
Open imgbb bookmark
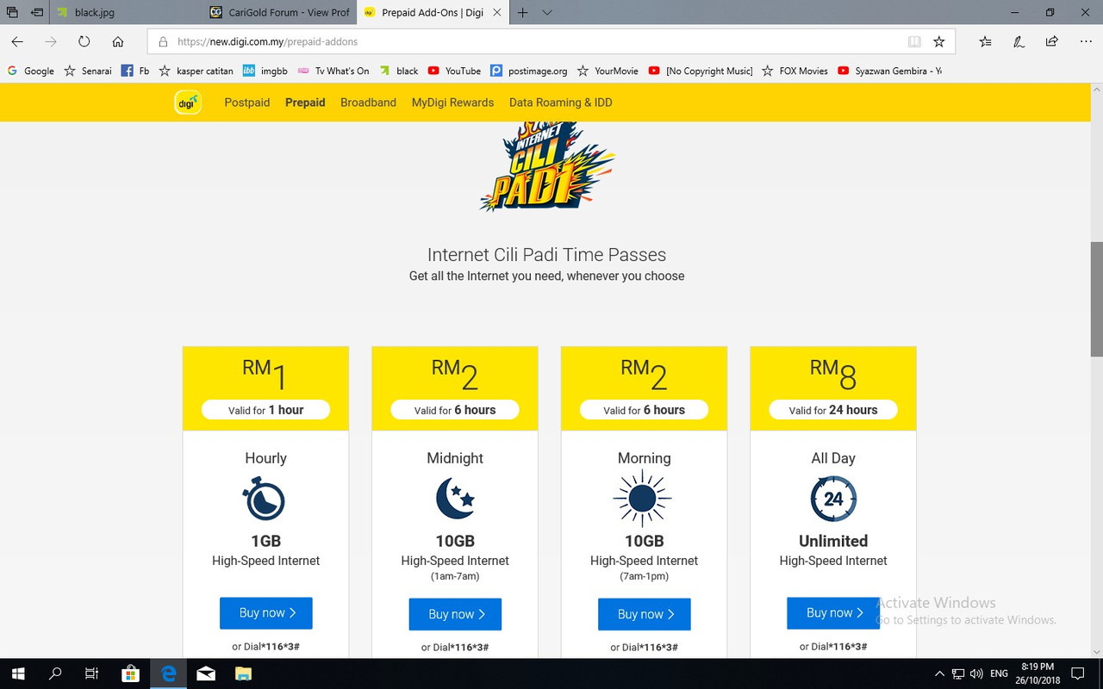click(x=266, y=71)
